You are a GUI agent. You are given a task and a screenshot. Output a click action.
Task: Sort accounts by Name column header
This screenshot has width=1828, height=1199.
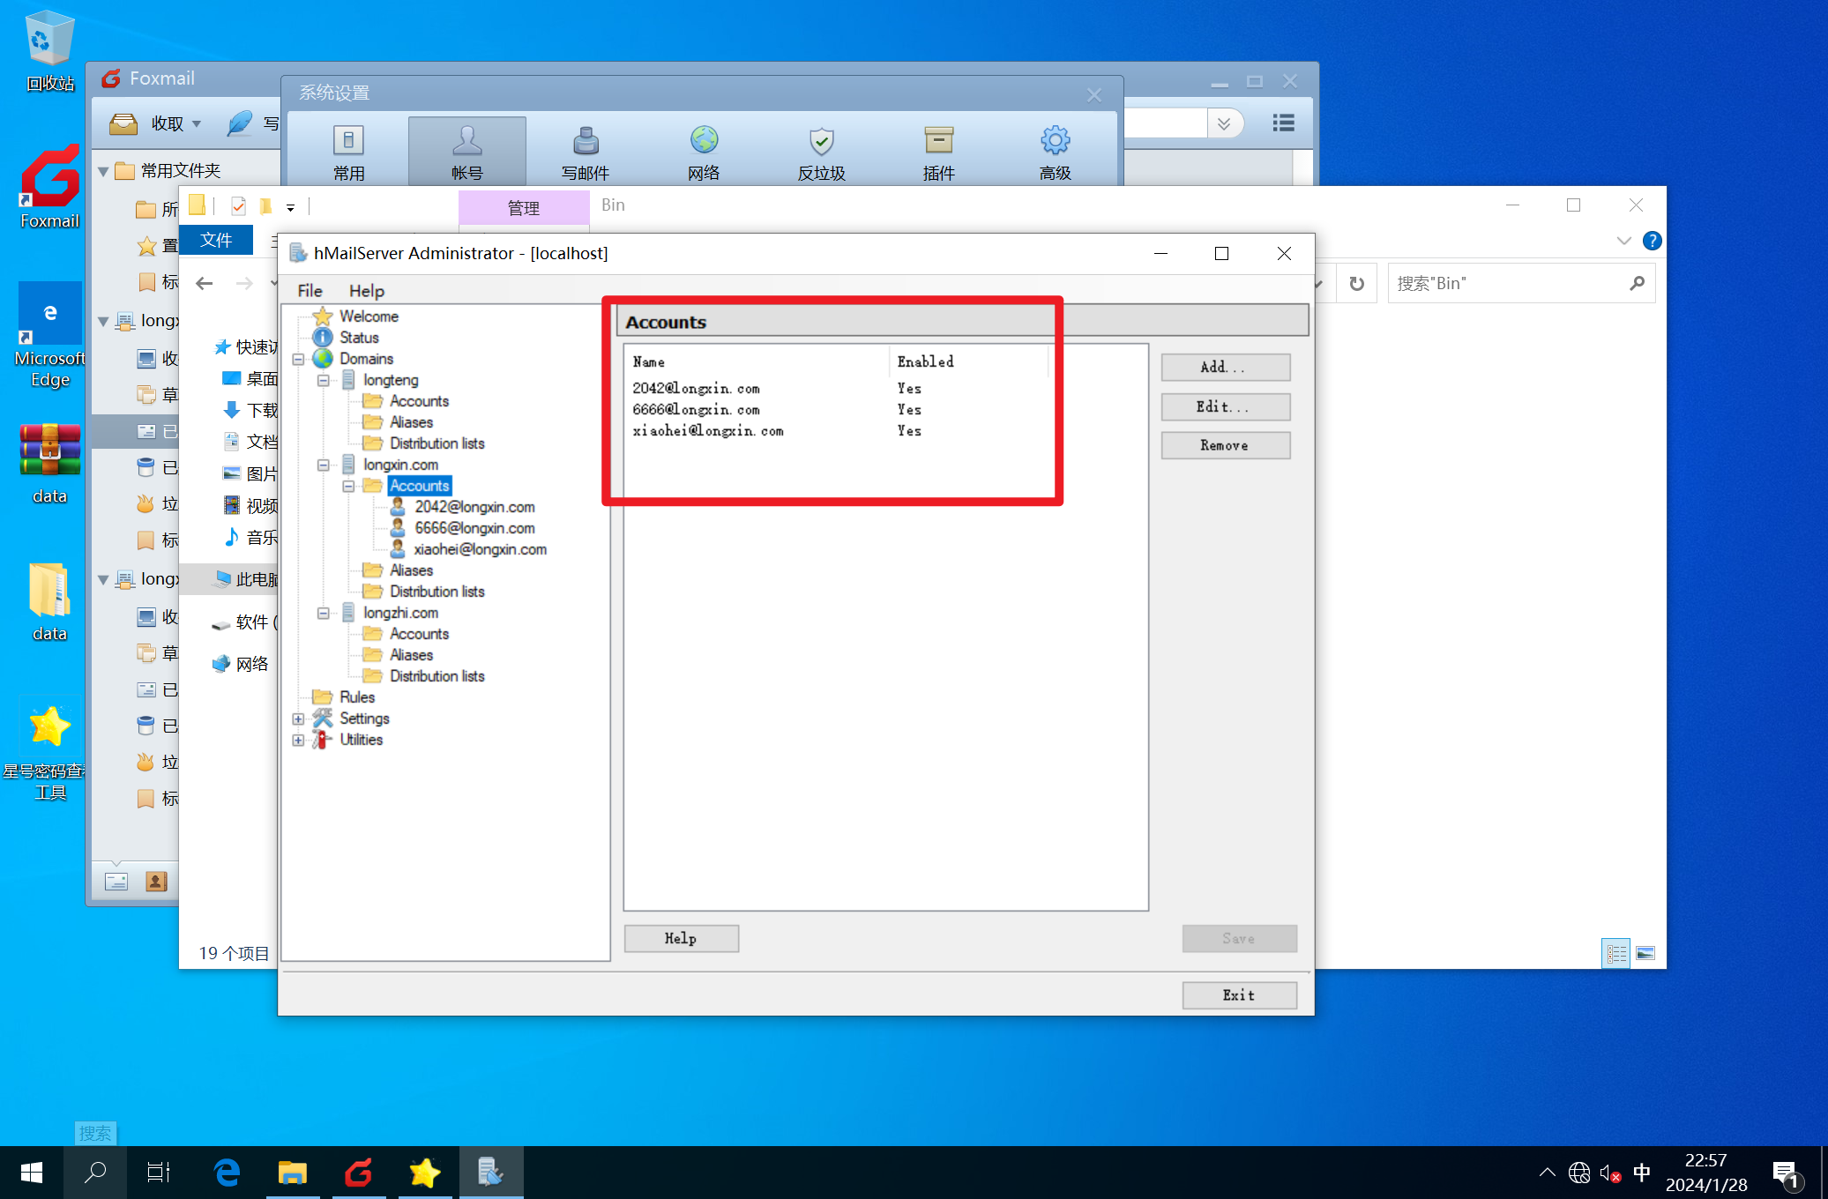(x=757, y=361)
